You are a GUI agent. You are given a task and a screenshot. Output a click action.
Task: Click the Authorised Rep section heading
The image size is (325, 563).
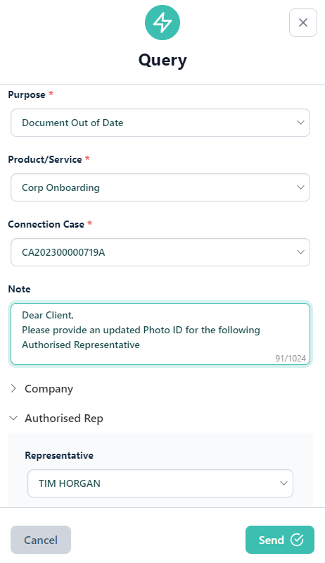coord(64,419)
